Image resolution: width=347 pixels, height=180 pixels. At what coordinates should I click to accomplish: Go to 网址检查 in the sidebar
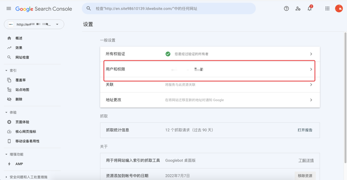pos(22,57)
